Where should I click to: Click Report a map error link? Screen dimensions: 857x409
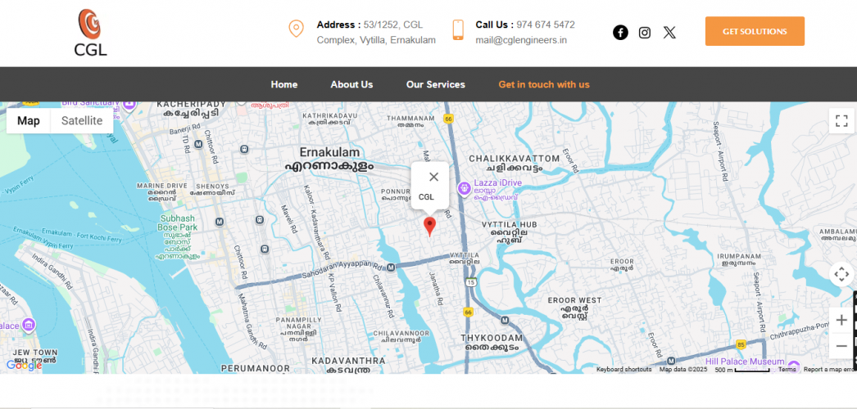(829, 369)
